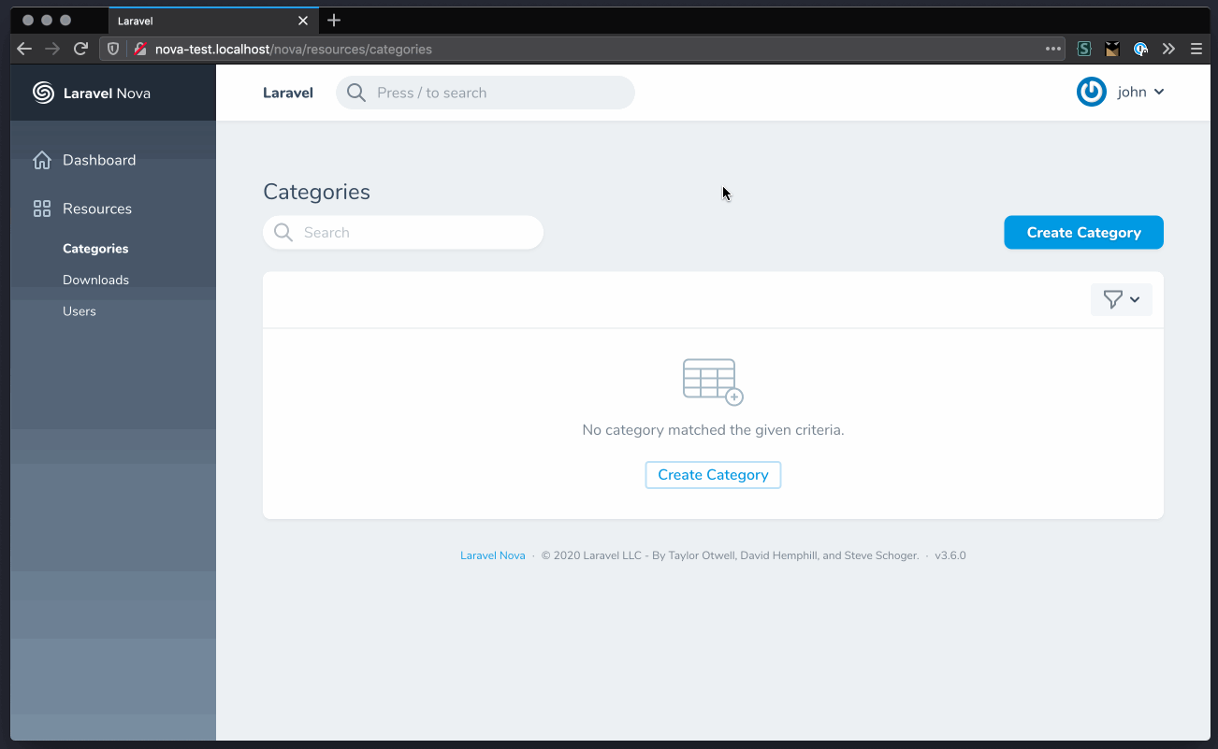
Task: Open the Firefox hamburger menu
Action: 1196,49
